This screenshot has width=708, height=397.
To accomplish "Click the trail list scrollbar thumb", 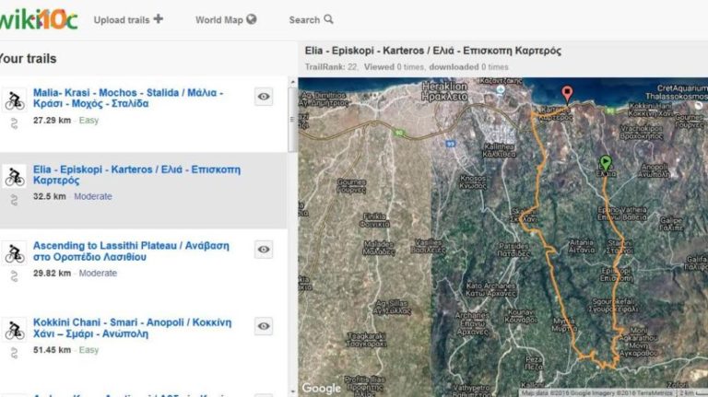I will [292, 120].
